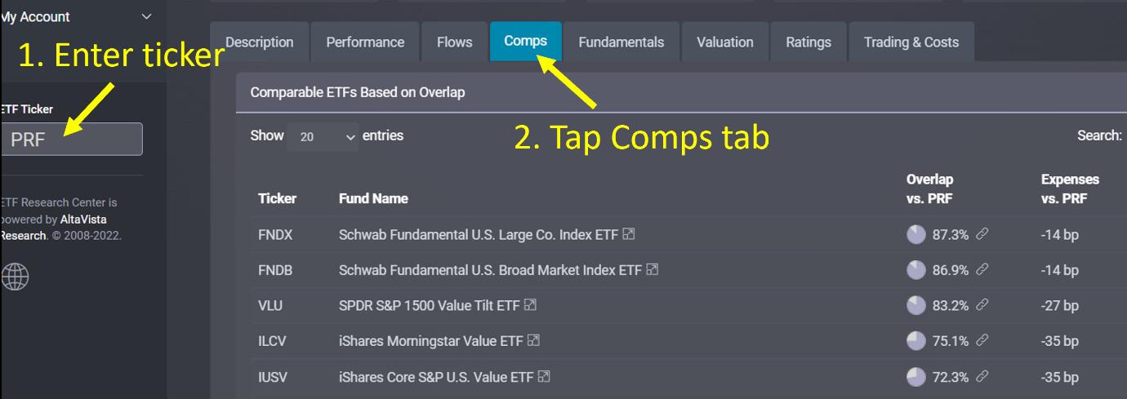Open the Trading & Costs tab
1127x399 pixels.
[x=911, y=42]
